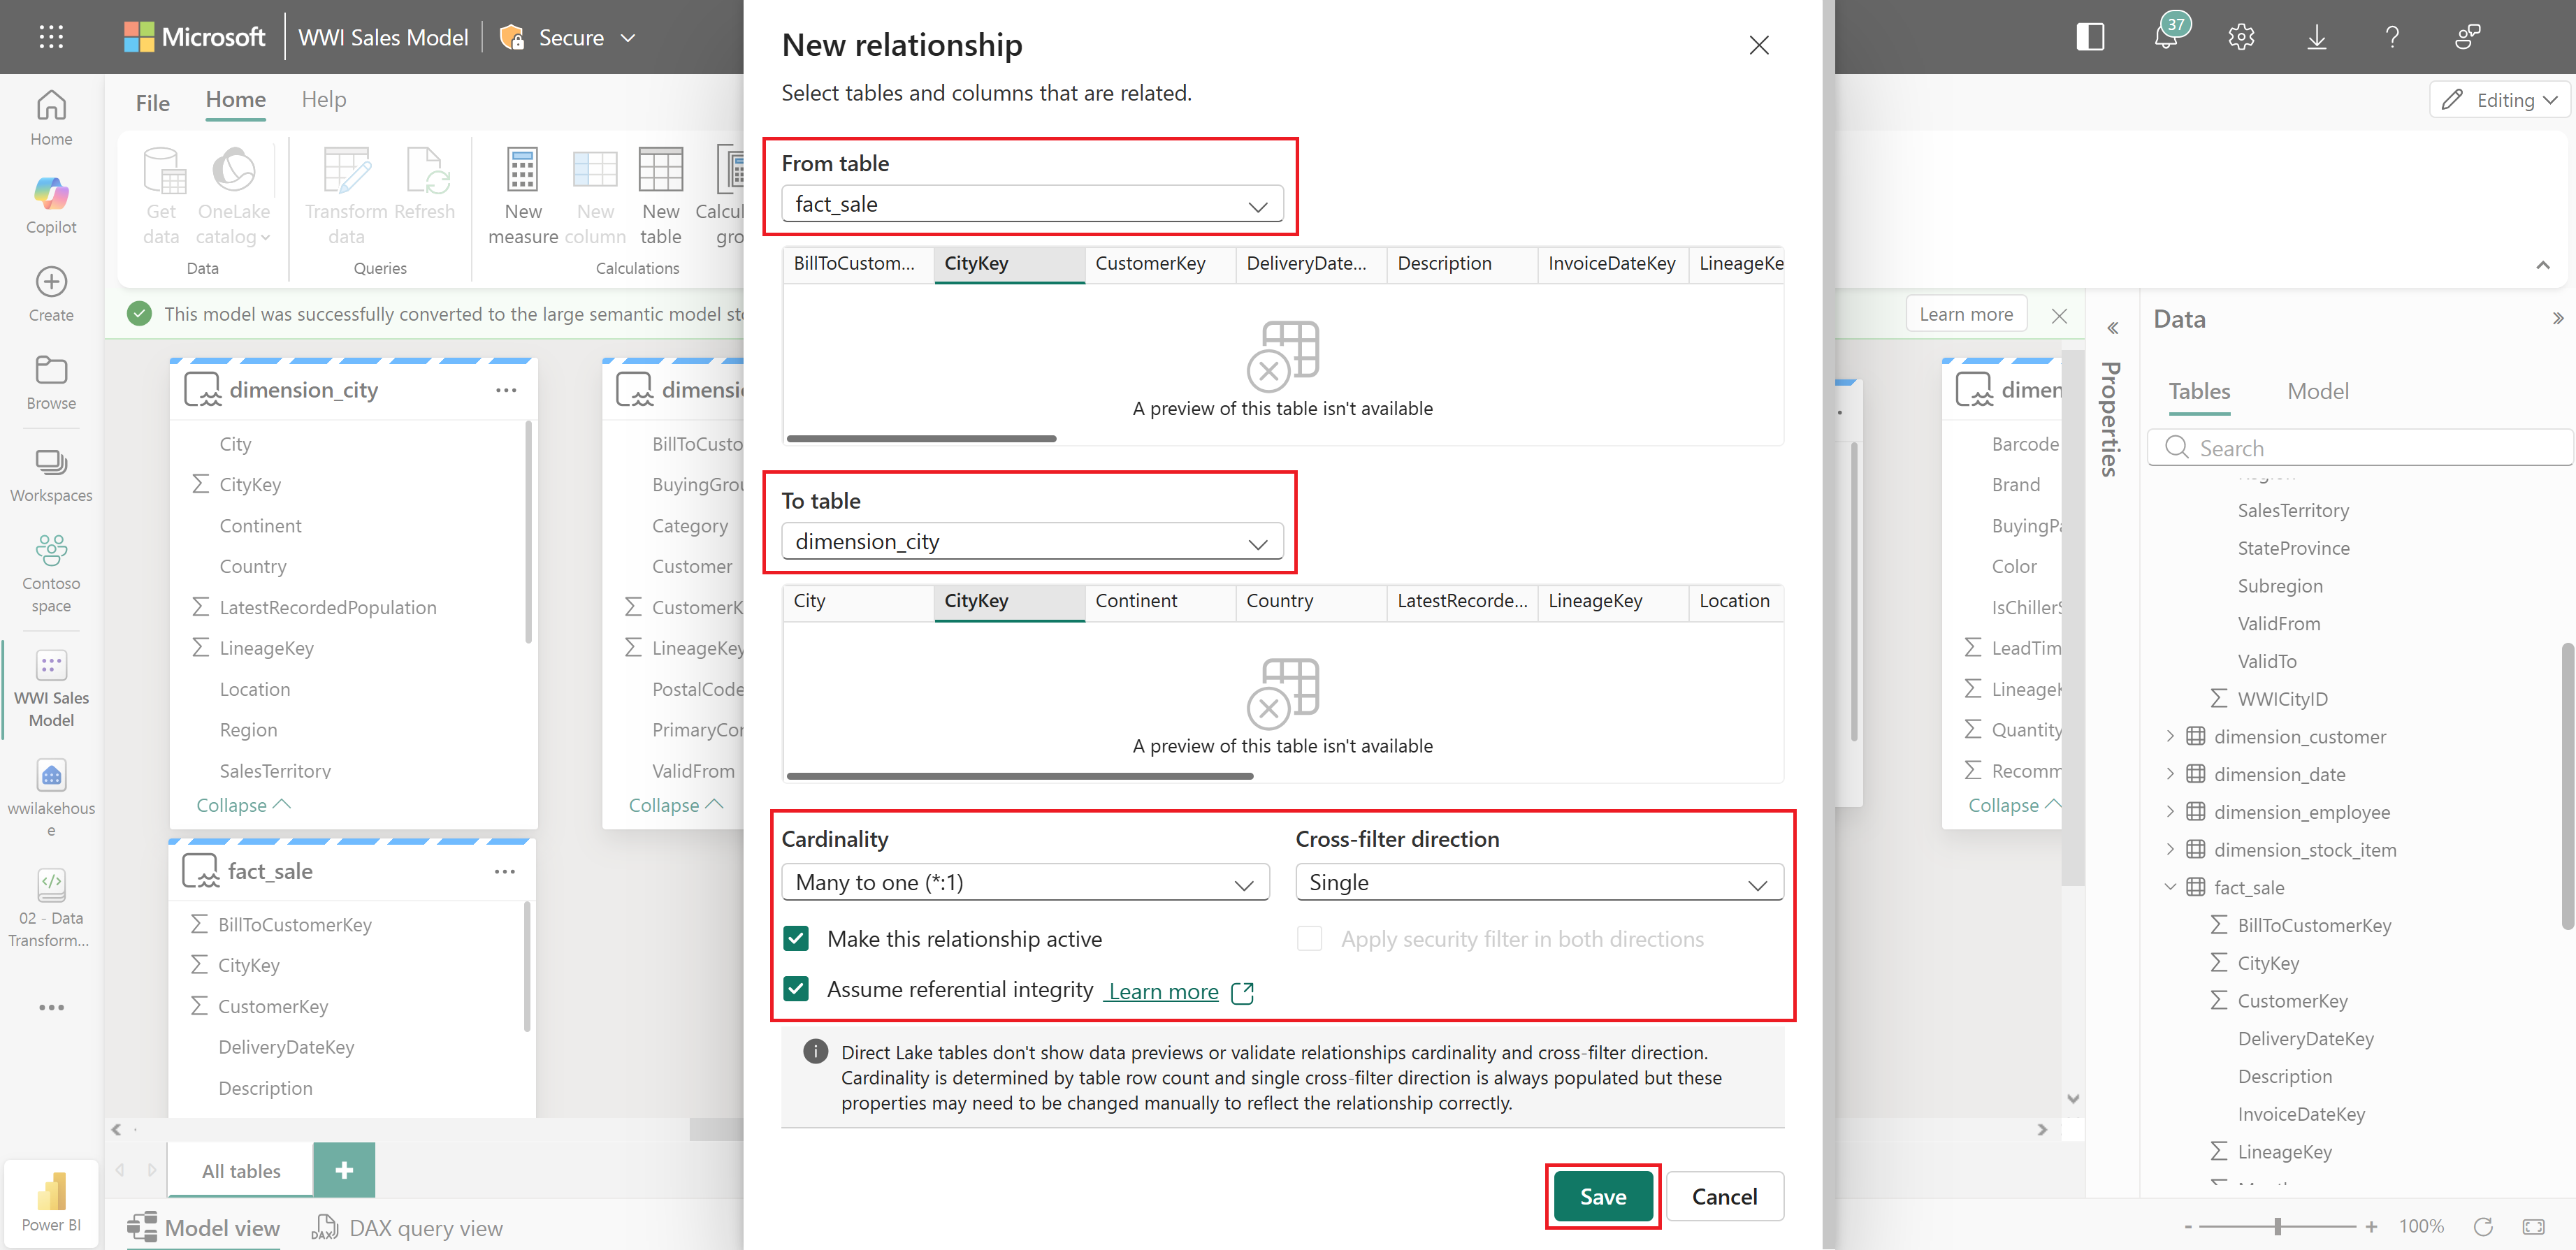This screenshot has width=2576, height=1250.
Task: Collapse fact_sale in Data pane
Action: click(x=2169, y=887)
